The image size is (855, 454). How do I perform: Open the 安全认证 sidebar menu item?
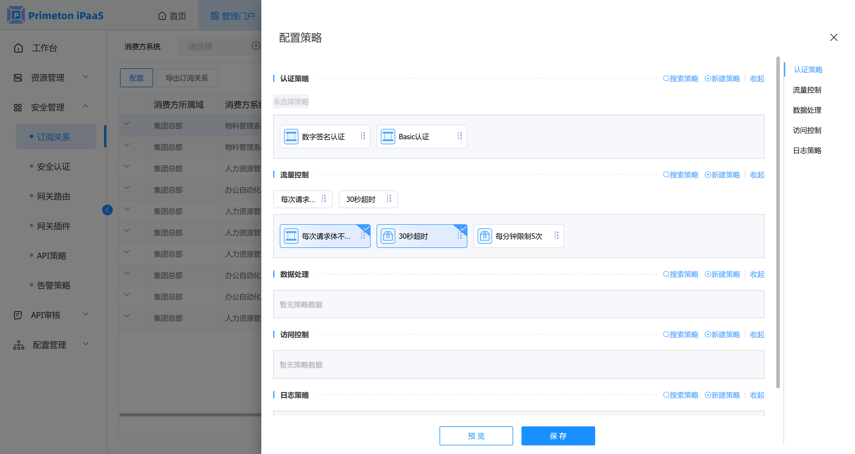(x=53, y=167)
